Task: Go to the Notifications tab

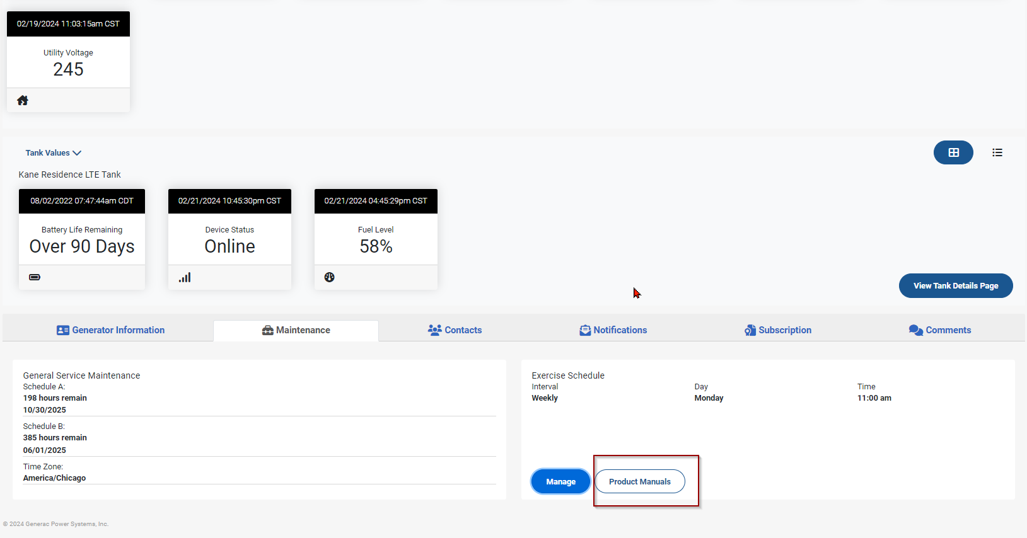Action: point(613,330)
